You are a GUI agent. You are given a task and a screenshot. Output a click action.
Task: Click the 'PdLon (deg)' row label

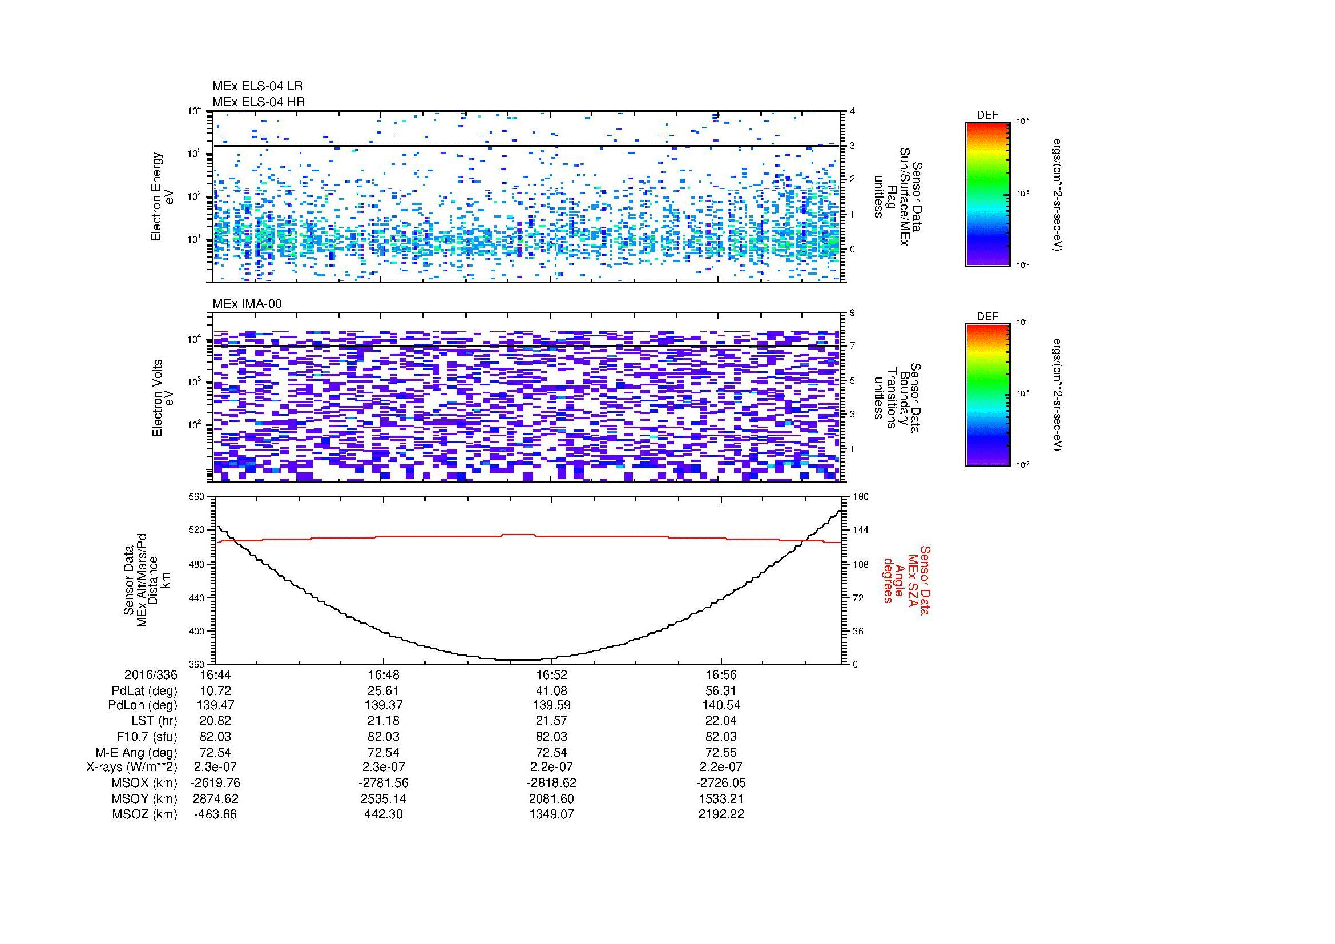143,705
